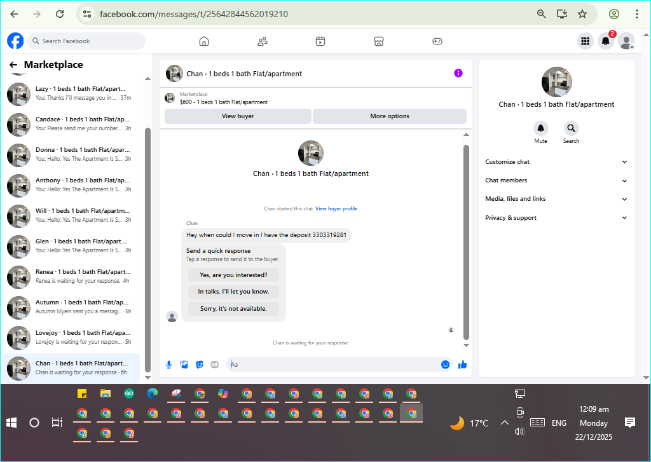Viewport: 651px width, 462px height.
Task: Expand Customize chat section
Action: tap(556, 162)
